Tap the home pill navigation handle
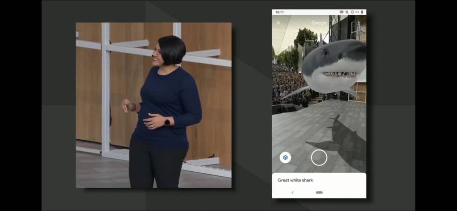The height and width of the screenshot is (211, 457). point(319,192)
